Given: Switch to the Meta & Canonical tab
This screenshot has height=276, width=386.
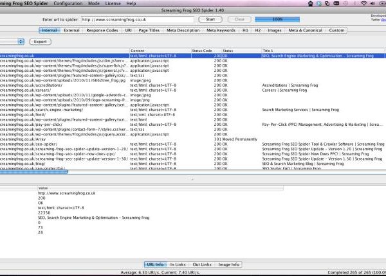Looking at the screenshot, I should point(305,30).
